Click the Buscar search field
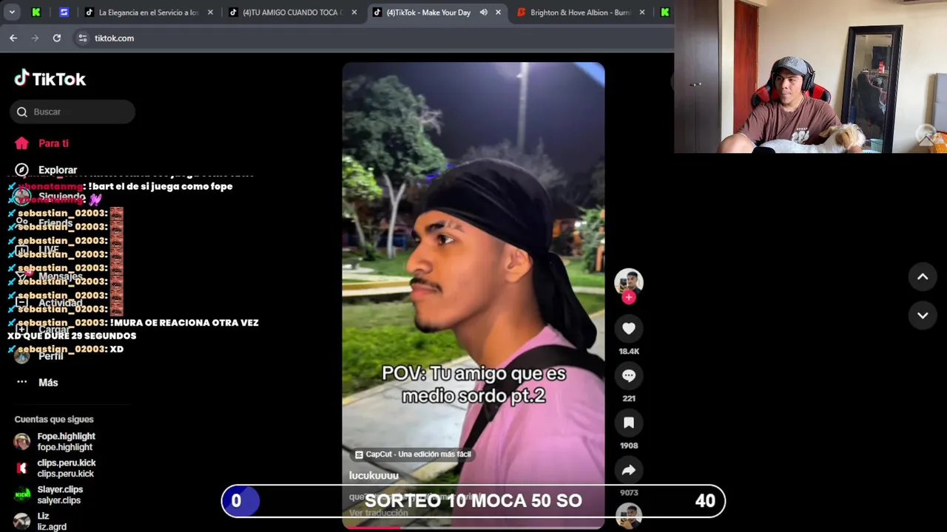The width and height of the screenshot is (947, 532). [x=73, y=112]
